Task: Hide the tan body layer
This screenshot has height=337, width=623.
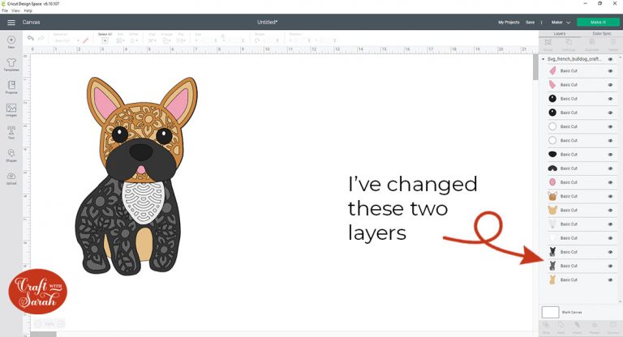Action: coord(610,279)
